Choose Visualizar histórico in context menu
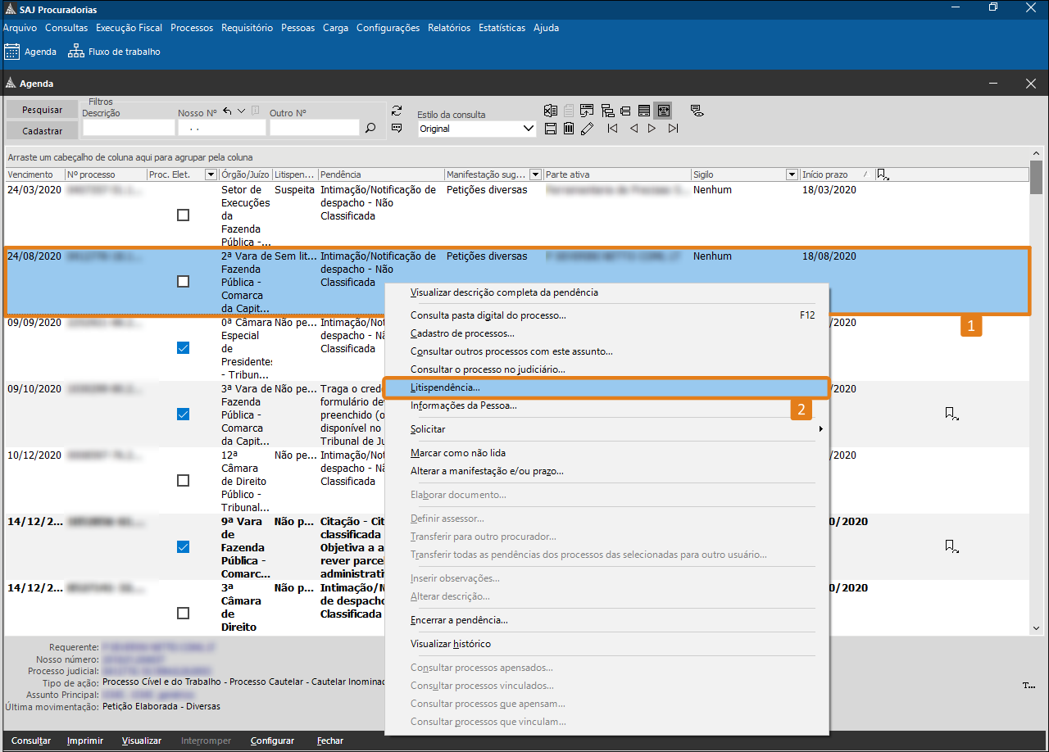Viewport: 1049px width, 752px height. (x=451, y=644)
